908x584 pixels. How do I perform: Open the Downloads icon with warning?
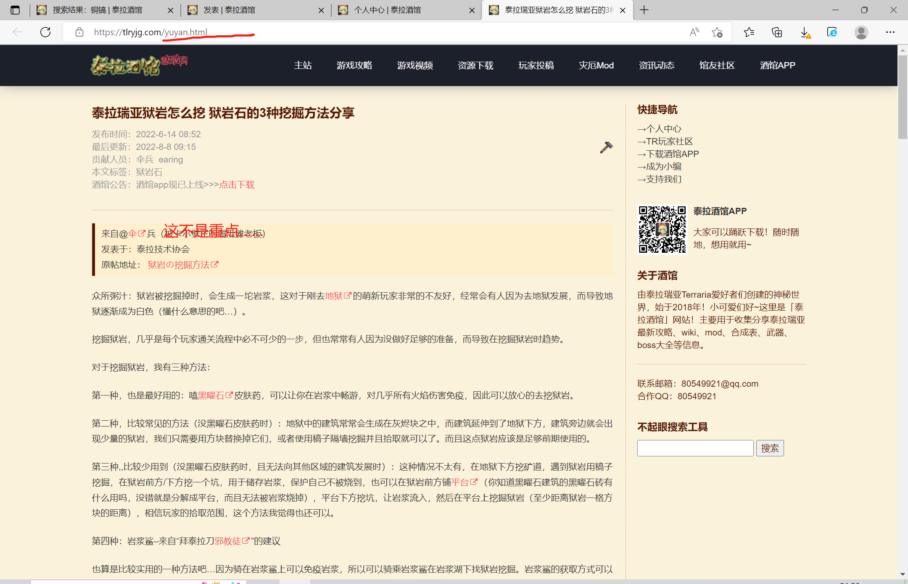click(805, 32)
